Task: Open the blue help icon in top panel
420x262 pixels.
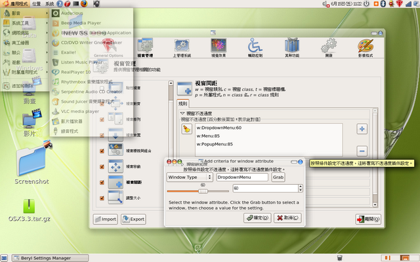Action: (x=60, y=3)
